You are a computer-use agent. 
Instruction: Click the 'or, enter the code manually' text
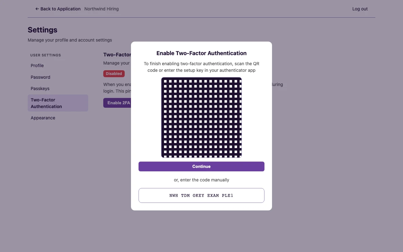point(201,180)
